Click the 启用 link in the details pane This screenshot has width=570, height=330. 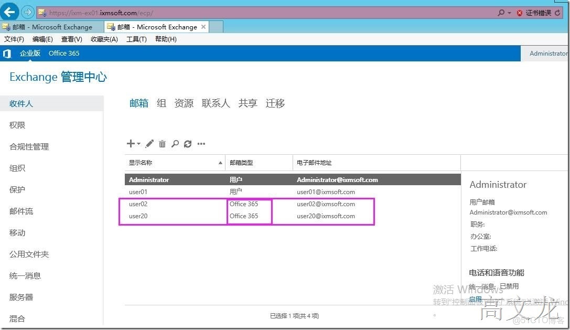pyautogui.click(x=475, y=299)
